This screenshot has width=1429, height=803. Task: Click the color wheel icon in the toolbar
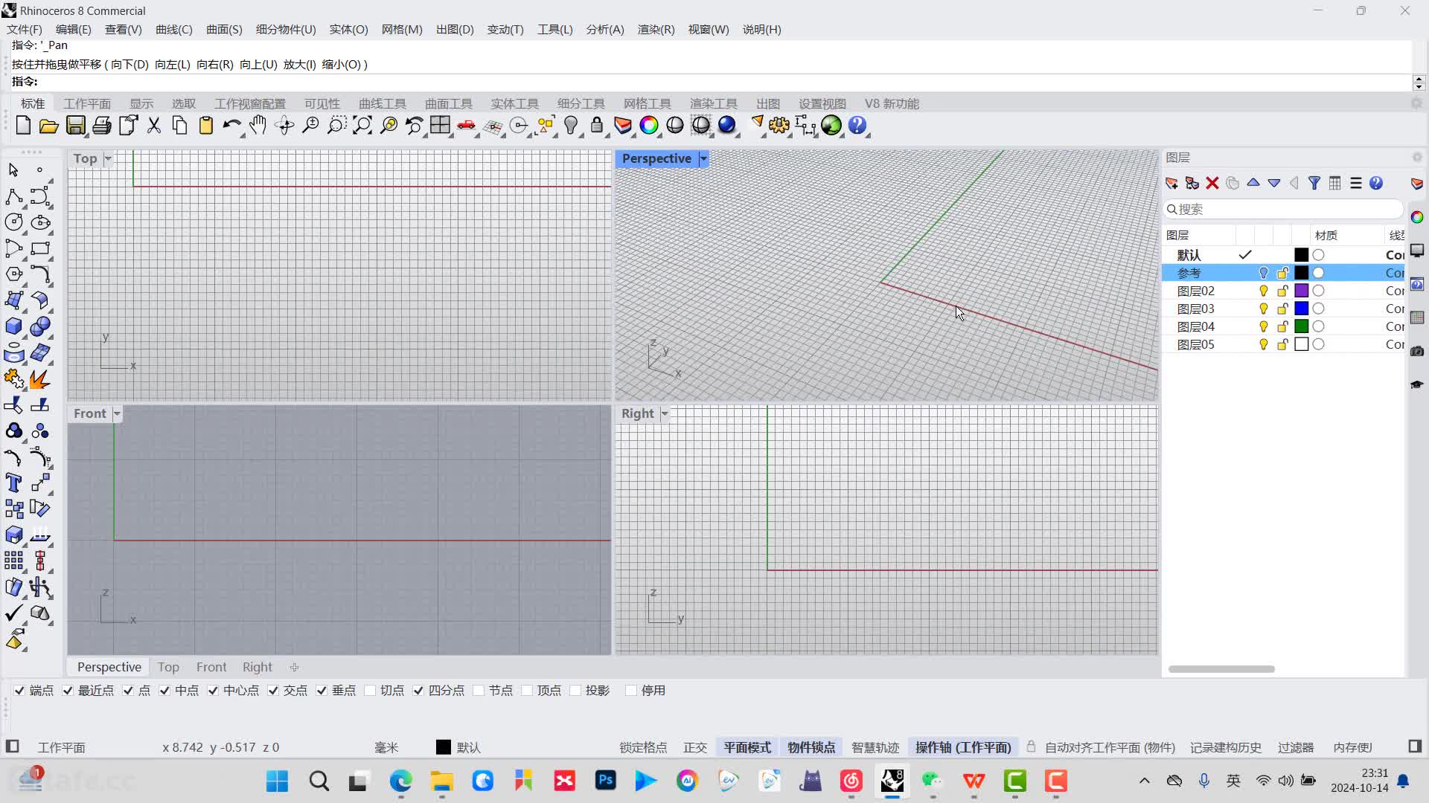point(649,126)
